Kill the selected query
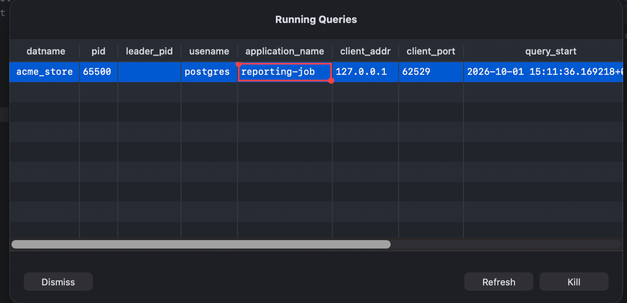Viewport: 627px width, 303px height. [x=574, y=282]
